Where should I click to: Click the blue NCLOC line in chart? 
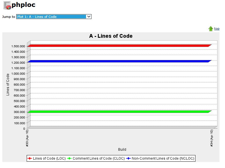click(x=119, y=61)
